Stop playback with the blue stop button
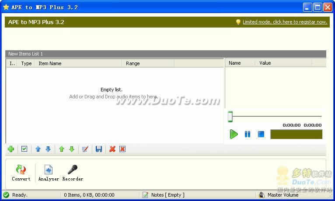 261,134
